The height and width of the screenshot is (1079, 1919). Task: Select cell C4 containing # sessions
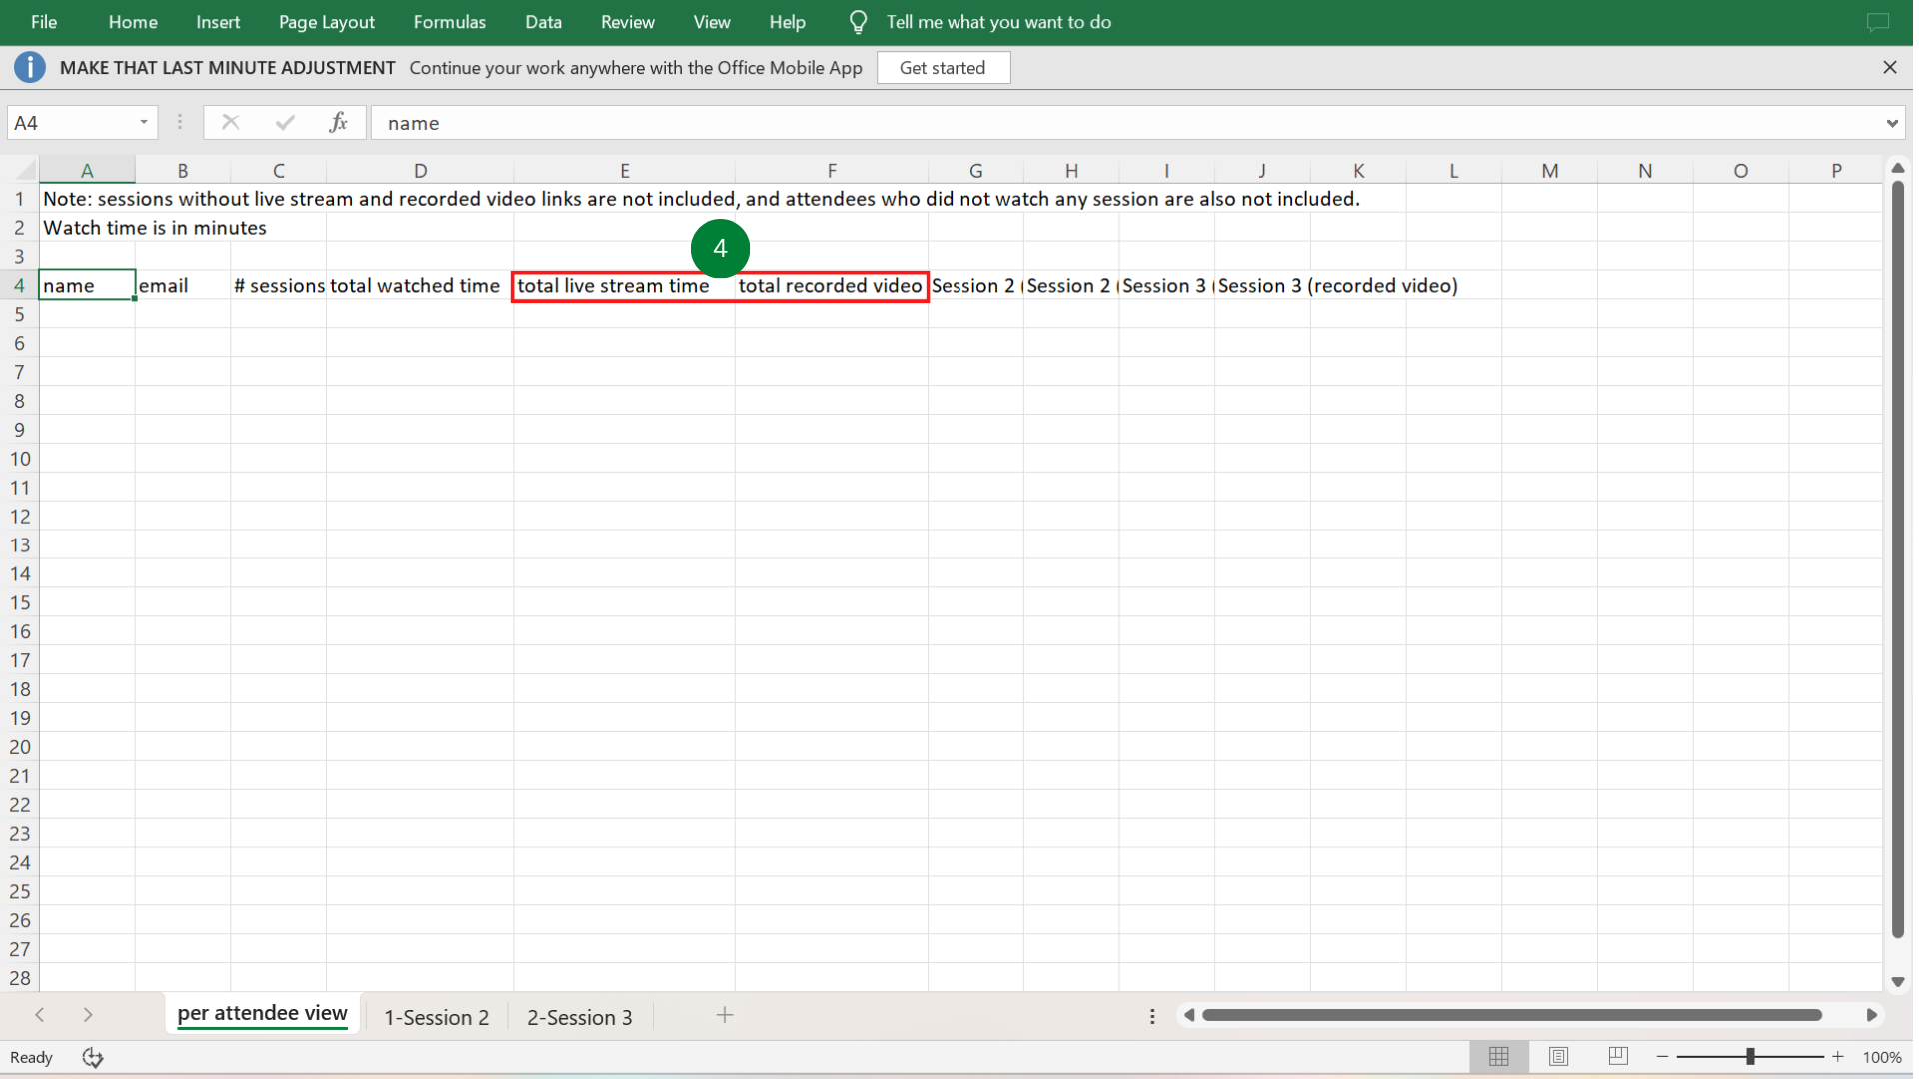278,285
